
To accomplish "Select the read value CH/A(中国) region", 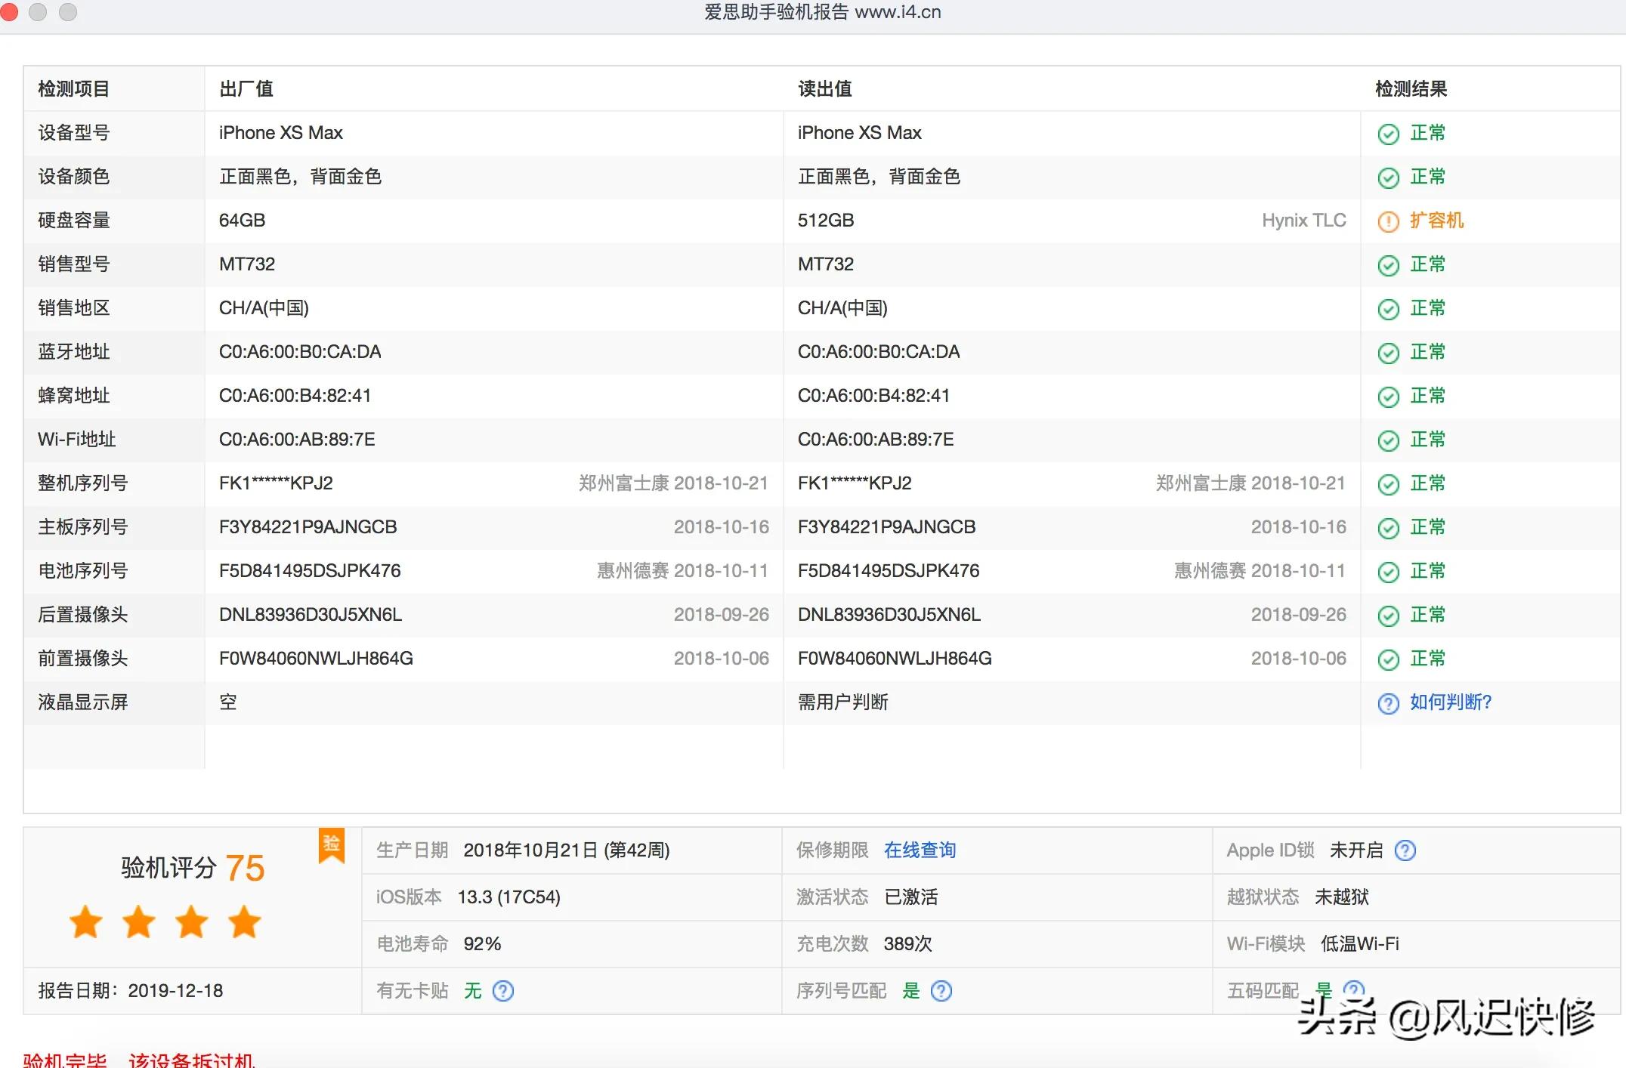I will [x=842, y=308].
